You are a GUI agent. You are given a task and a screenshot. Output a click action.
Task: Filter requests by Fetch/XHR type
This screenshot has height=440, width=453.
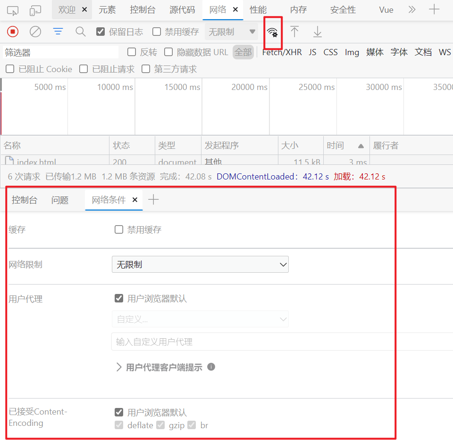point(282,52)
